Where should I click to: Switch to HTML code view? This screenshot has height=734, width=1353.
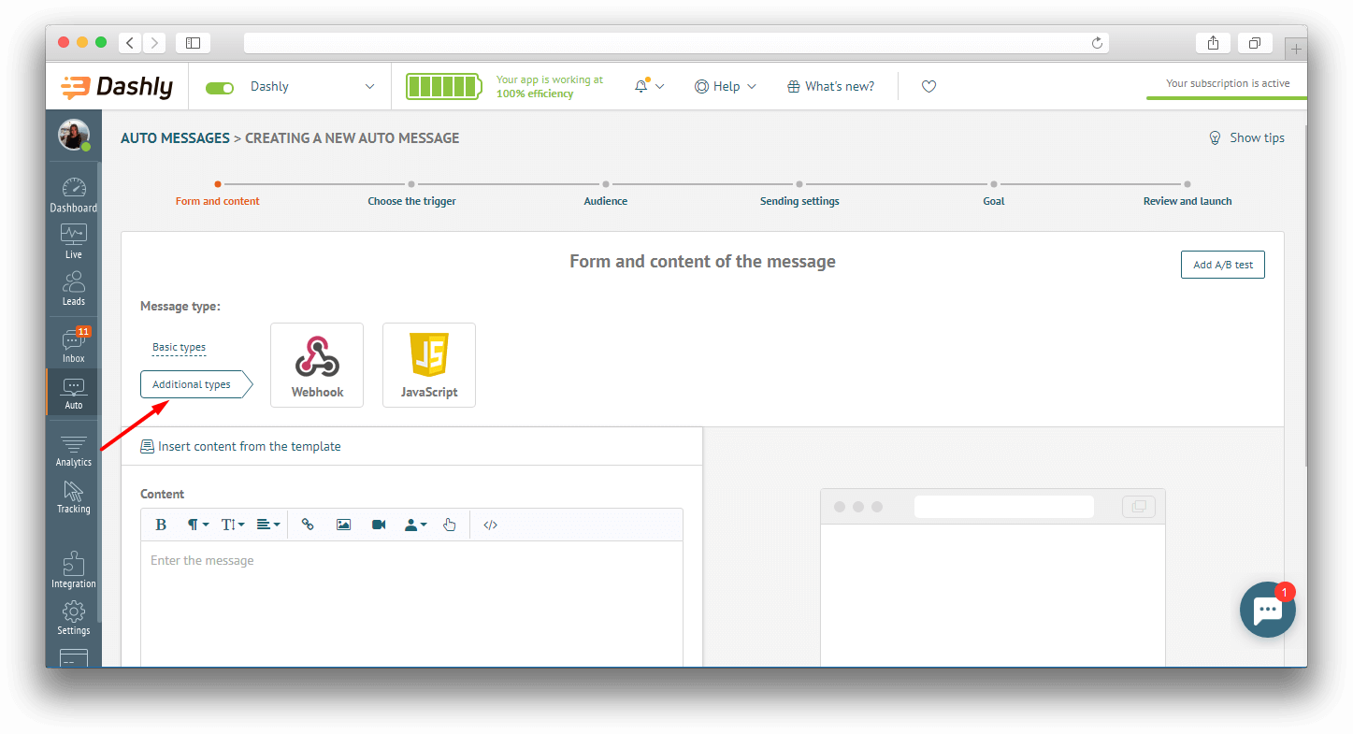pyautogui.click(x=490, y=525)
